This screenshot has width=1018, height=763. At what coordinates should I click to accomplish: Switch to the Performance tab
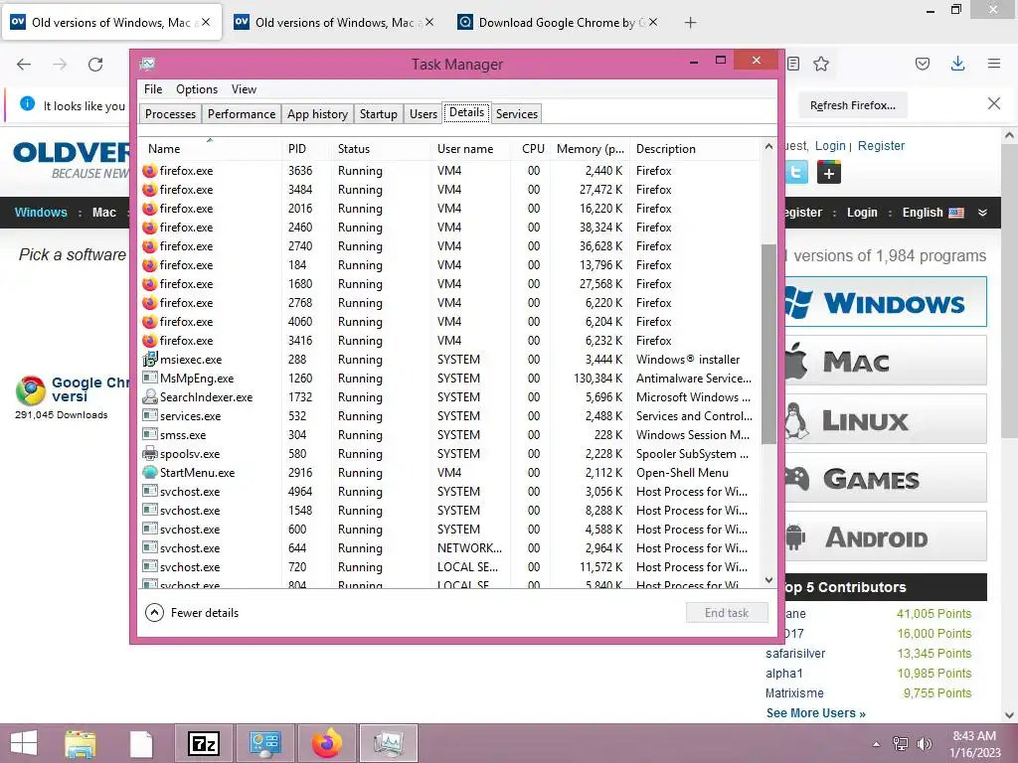[x=242, y=113]
